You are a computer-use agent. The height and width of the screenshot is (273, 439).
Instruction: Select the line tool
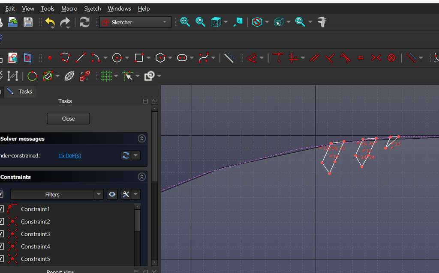(80, 58)
